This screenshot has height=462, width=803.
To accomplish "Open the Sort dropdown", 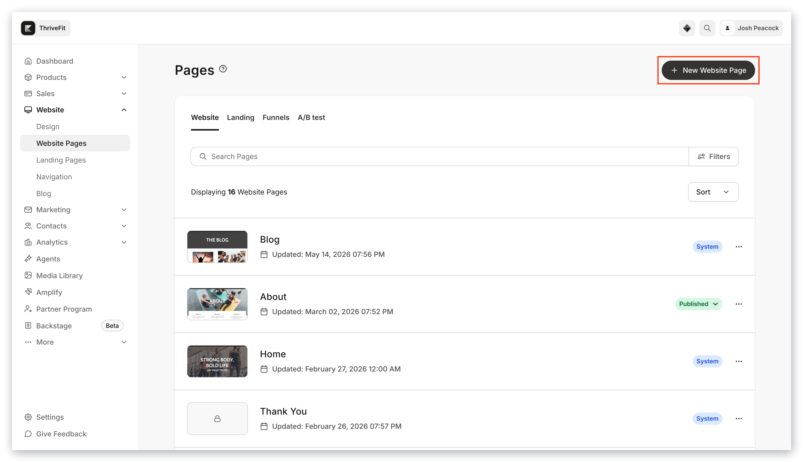I will point(713,192).
